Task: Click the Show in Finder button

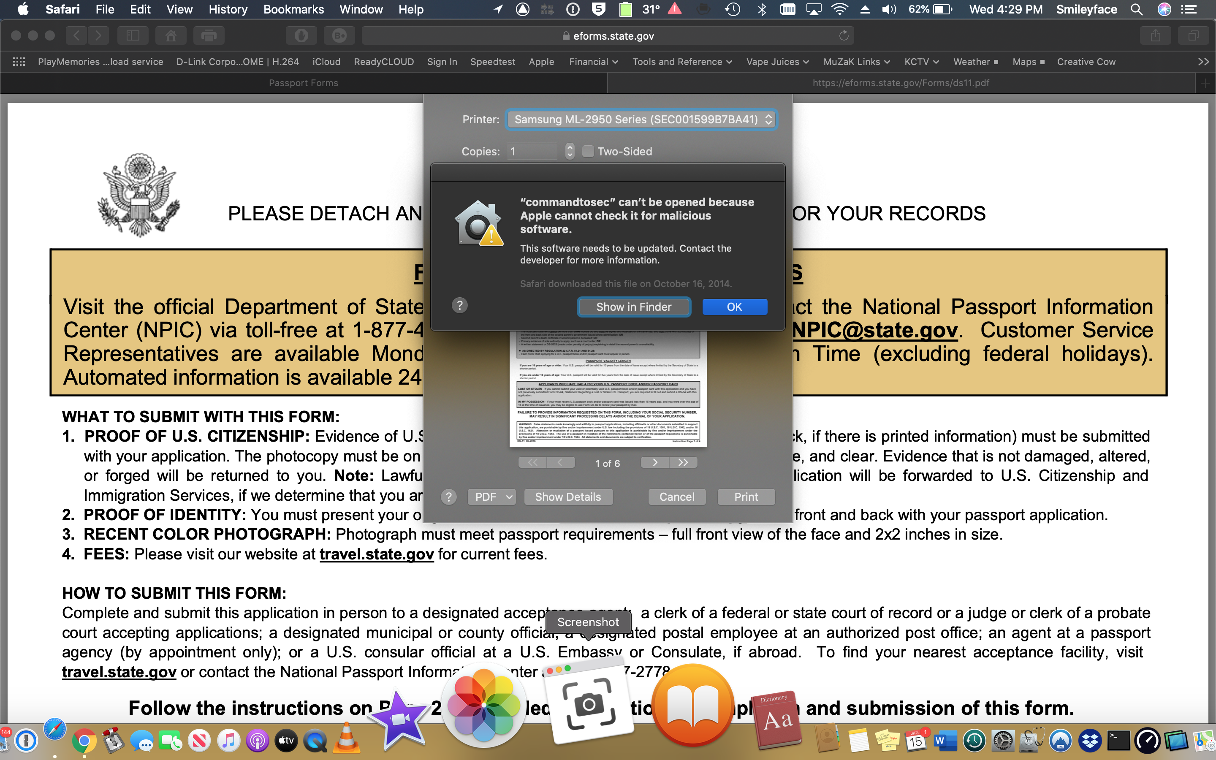Action: pos(633,307)
